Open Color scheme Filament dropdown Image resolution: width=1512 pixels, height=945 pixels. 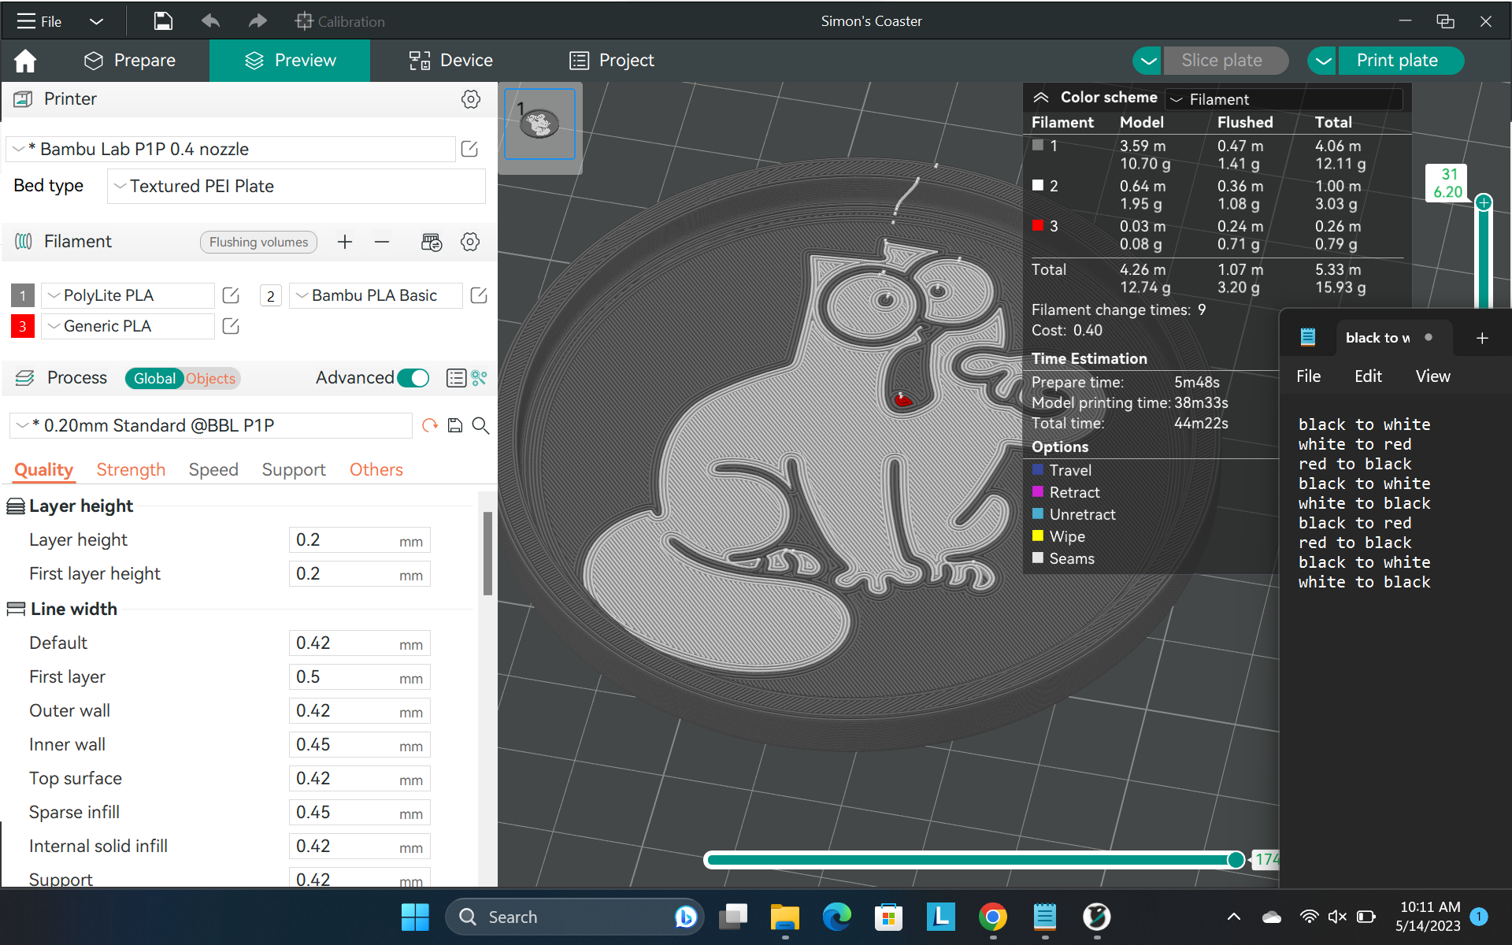coord(1284,99)
